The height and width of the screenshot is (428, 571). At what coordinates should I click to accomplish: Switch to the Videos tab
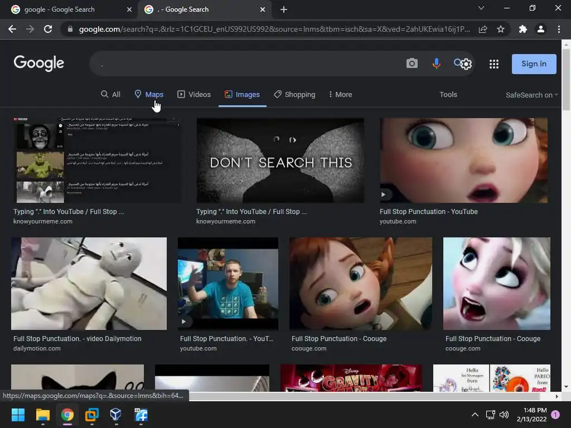pos(194,95)
